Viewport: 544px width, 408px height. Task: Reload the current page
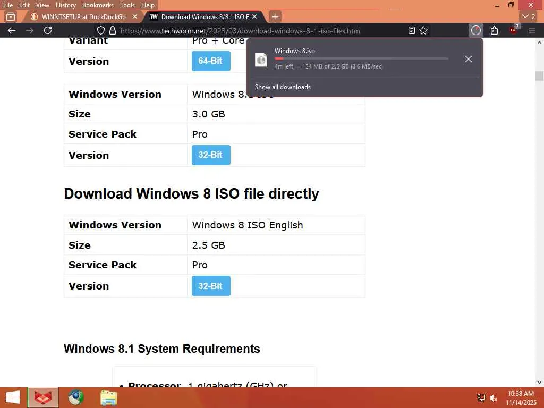pyautogui.click(x=48, y=30)
